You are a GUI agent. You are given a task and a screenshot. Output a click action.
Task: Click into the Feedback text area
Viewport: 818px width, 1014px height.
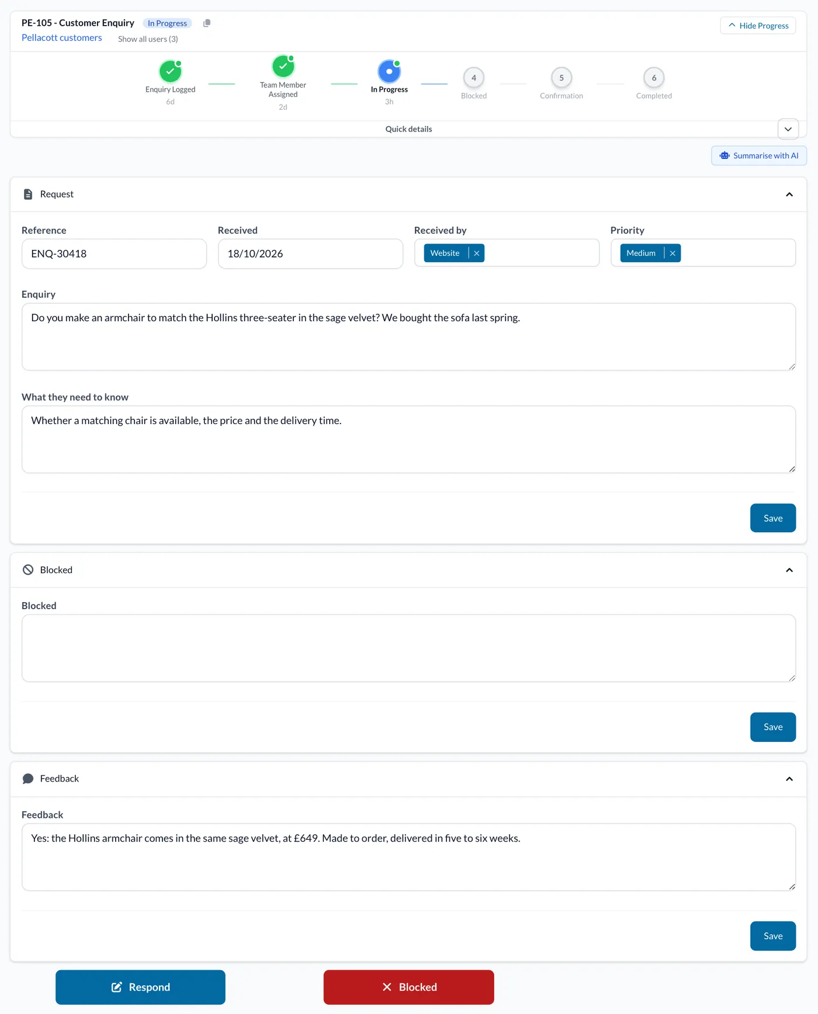[x=408, y=857]
